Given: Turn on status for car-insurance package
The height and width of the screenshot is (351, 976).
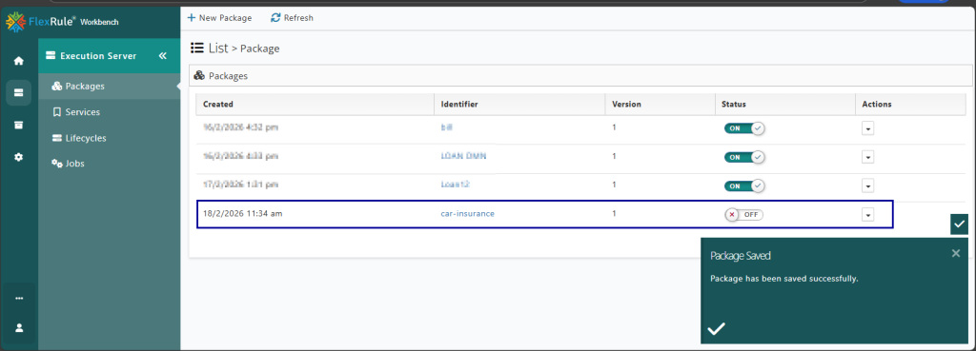Looking at the screenshot, I should click(x=743, y=214).
